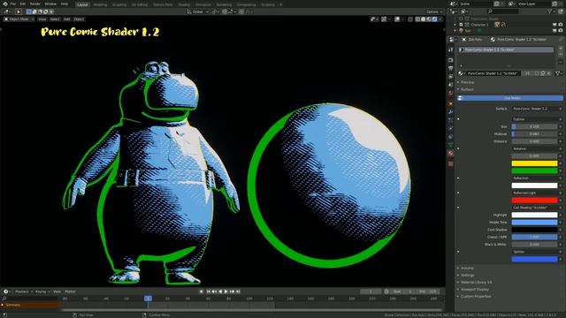
Task: Switch viewport to material preview shading
Action: pyautogui.click(x=429, y=19)
